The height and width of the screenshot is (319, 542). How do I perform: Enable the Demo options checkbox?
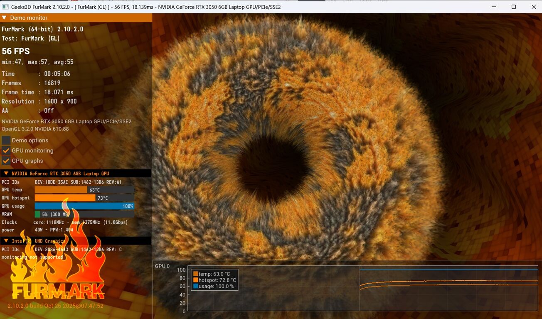point(6,140)
